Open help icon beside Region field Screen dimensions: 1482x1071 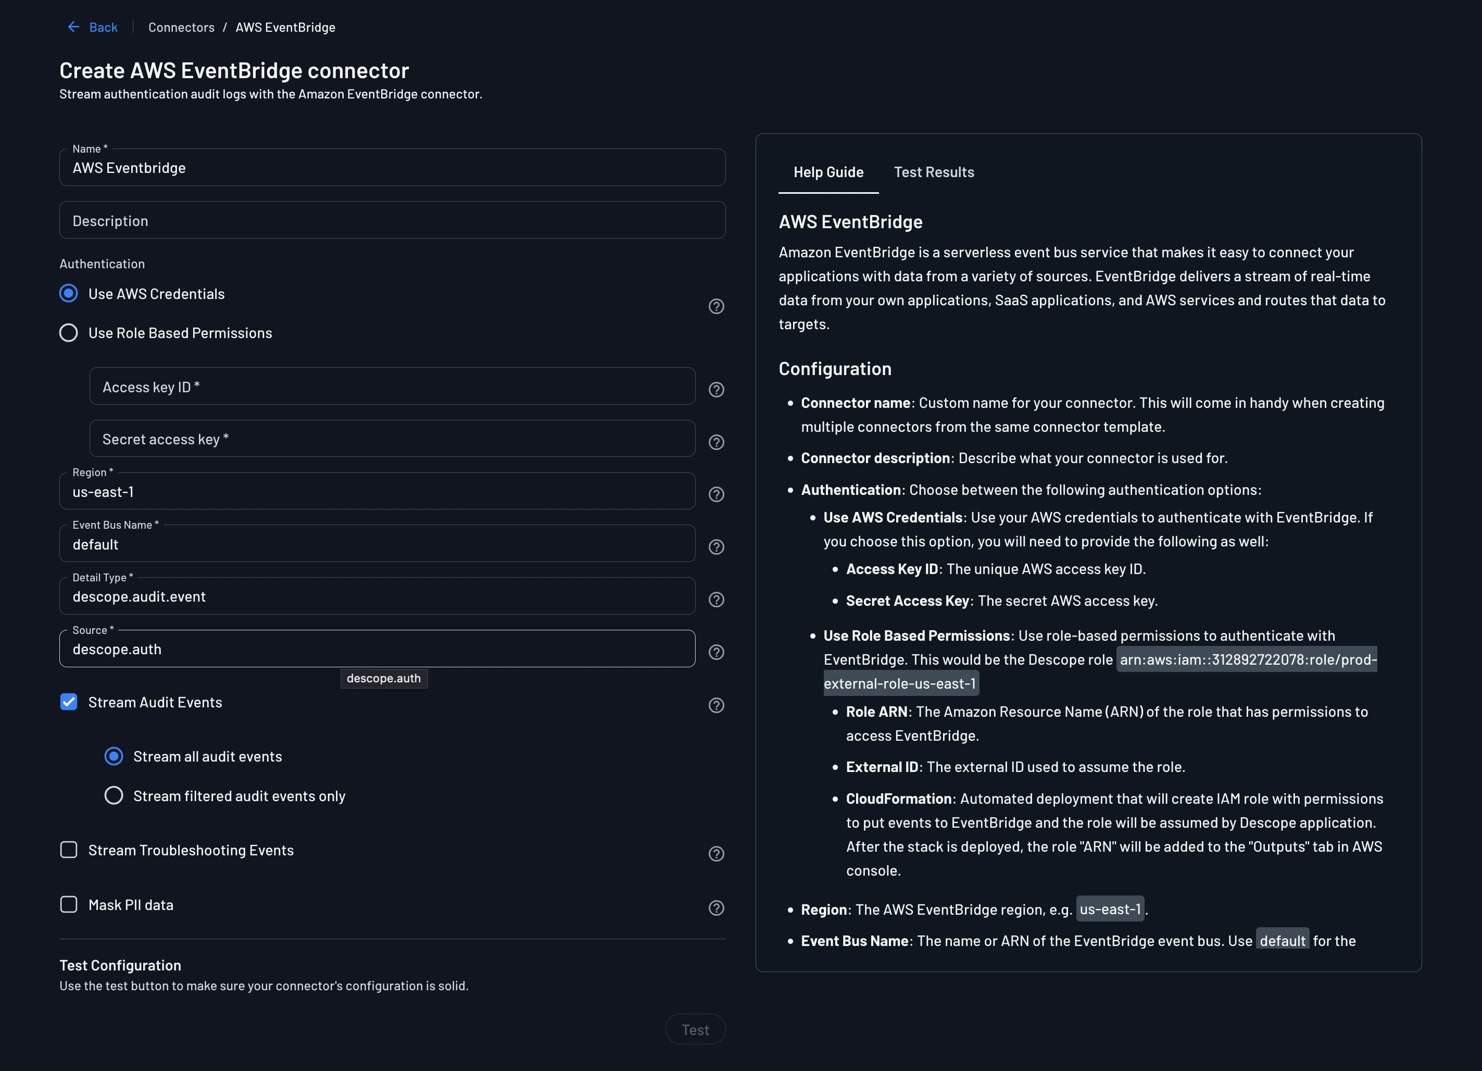pyautogui.click(x=716, y=494)
